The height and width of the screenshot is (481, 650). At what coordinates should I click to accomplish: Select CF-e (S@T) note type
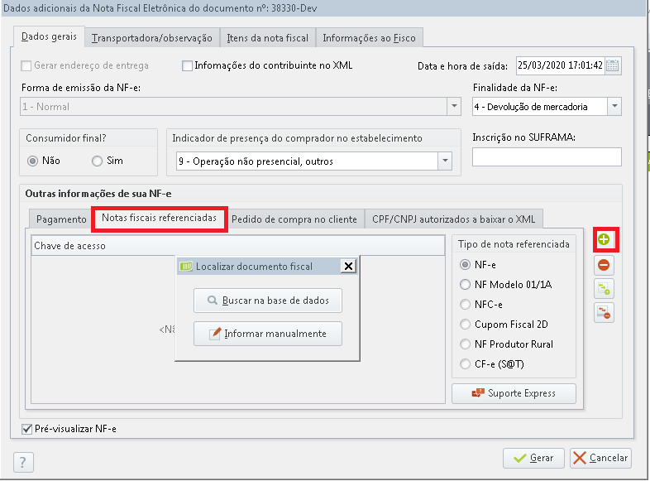coord(465,364)
